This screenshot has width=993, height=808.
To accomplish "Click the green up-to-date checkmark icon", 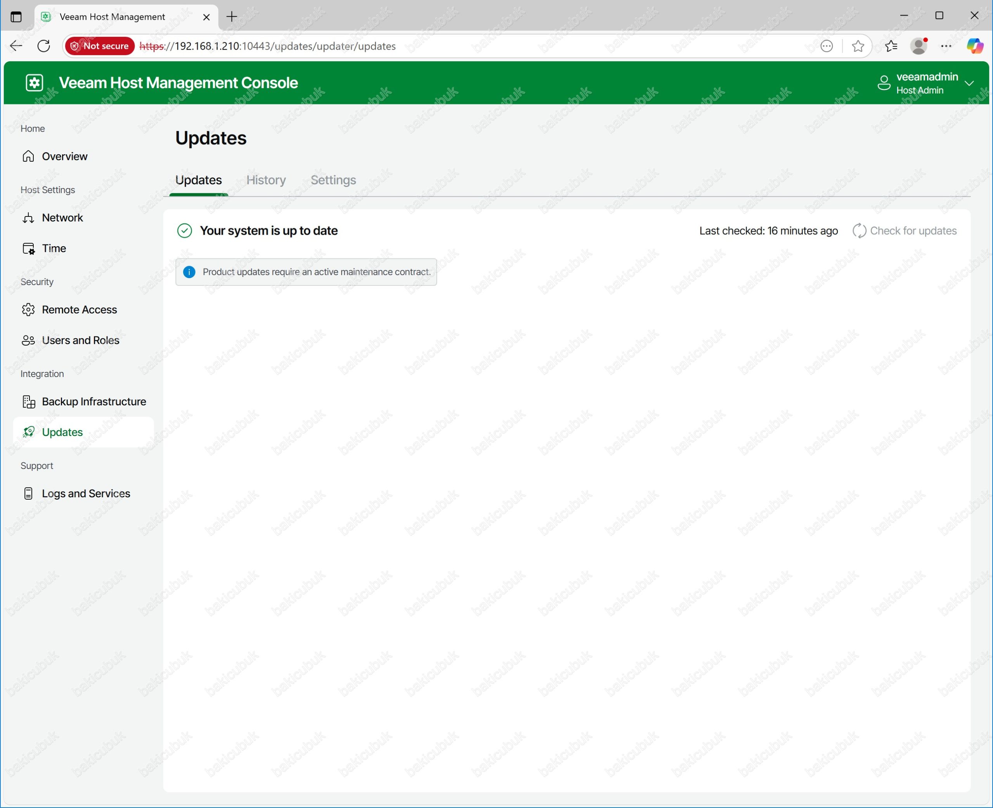I will coord(185,230).
